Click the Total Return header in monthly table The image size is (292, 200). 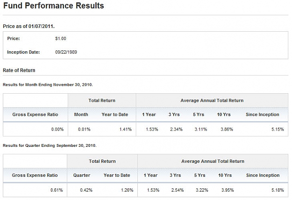(x=102, y=101)
